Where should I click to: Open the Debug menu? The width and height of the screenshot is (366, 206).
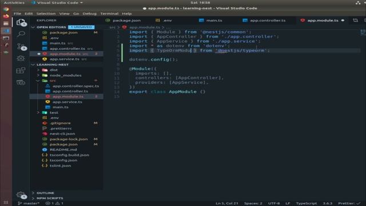pyautogui.click(x=89, y=14)
